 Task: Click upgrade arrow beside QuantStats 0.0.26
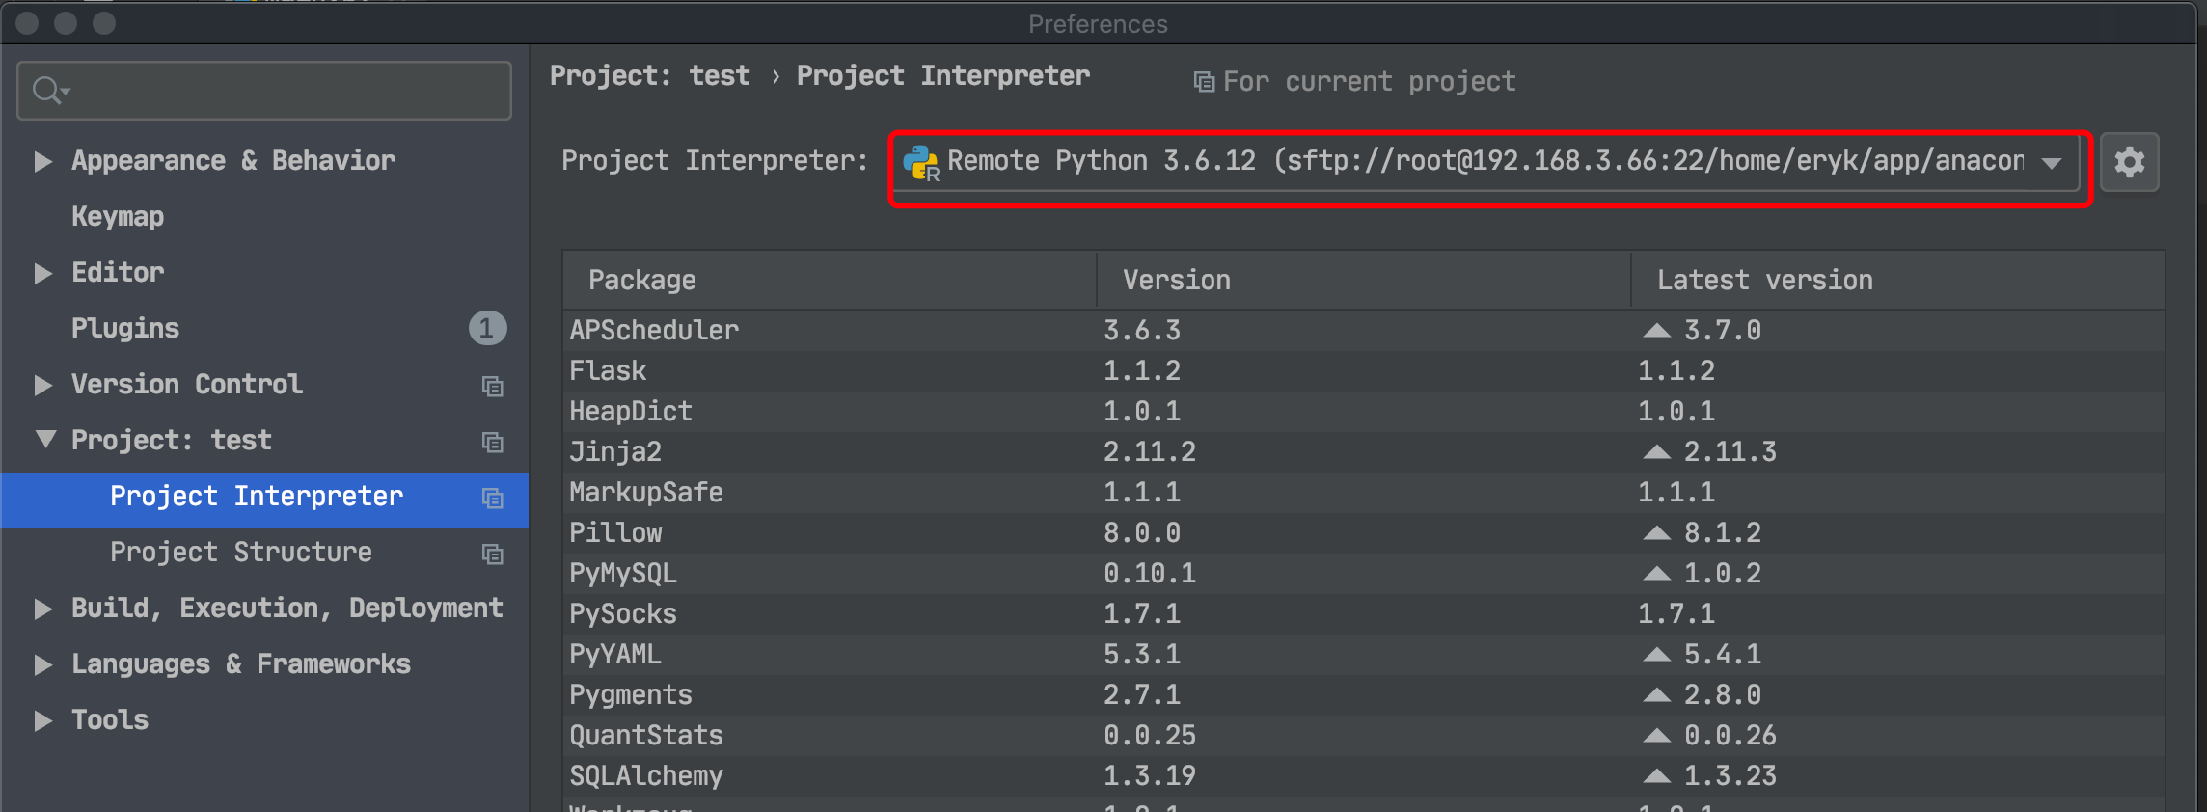[1656, 736]
